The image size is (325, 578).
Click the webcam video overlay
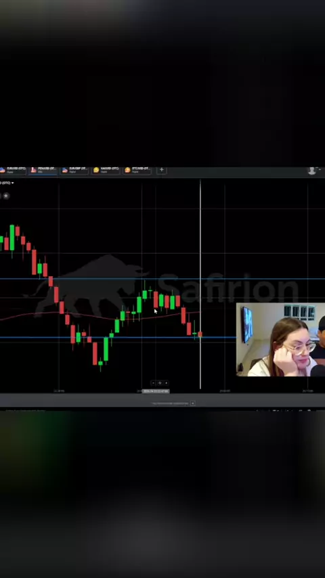click(x=280, y=340)
